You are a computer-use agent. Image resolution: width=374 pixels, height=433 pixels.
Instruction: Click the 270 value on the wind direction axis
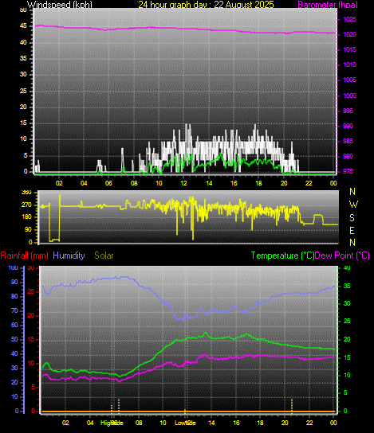26,205
